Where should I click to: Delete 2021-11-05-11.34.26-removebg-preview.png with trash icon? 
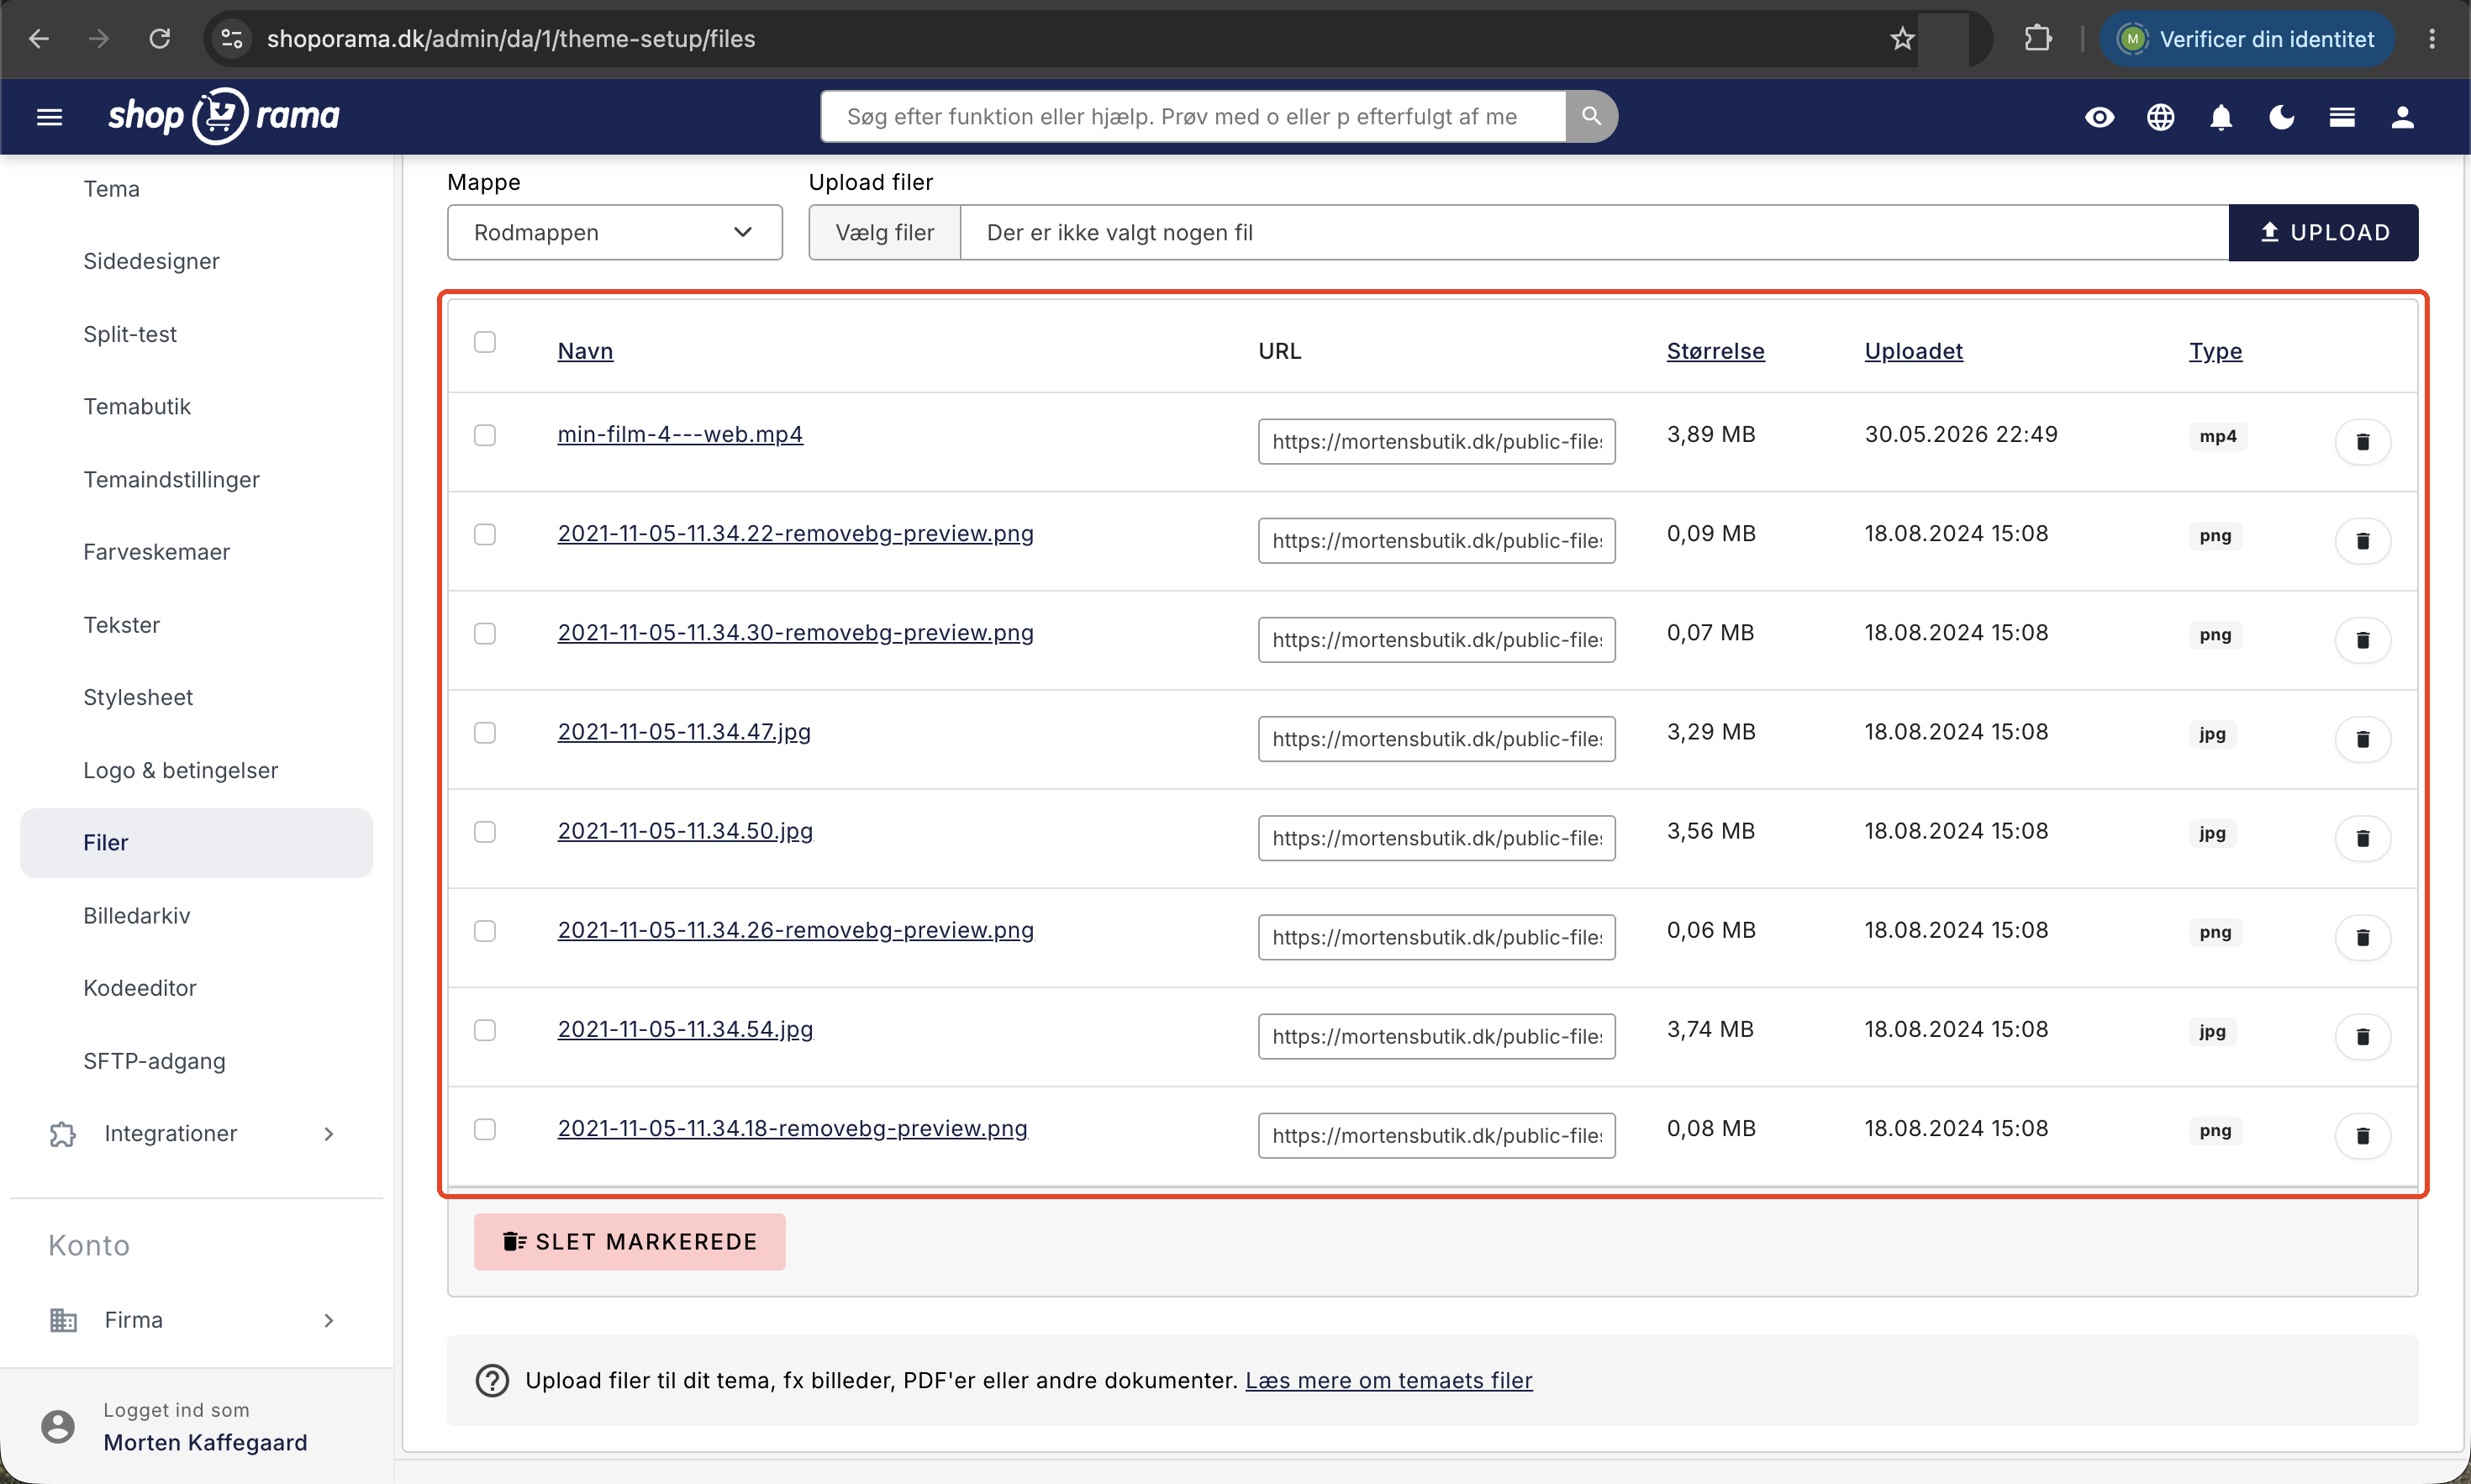2362,936
